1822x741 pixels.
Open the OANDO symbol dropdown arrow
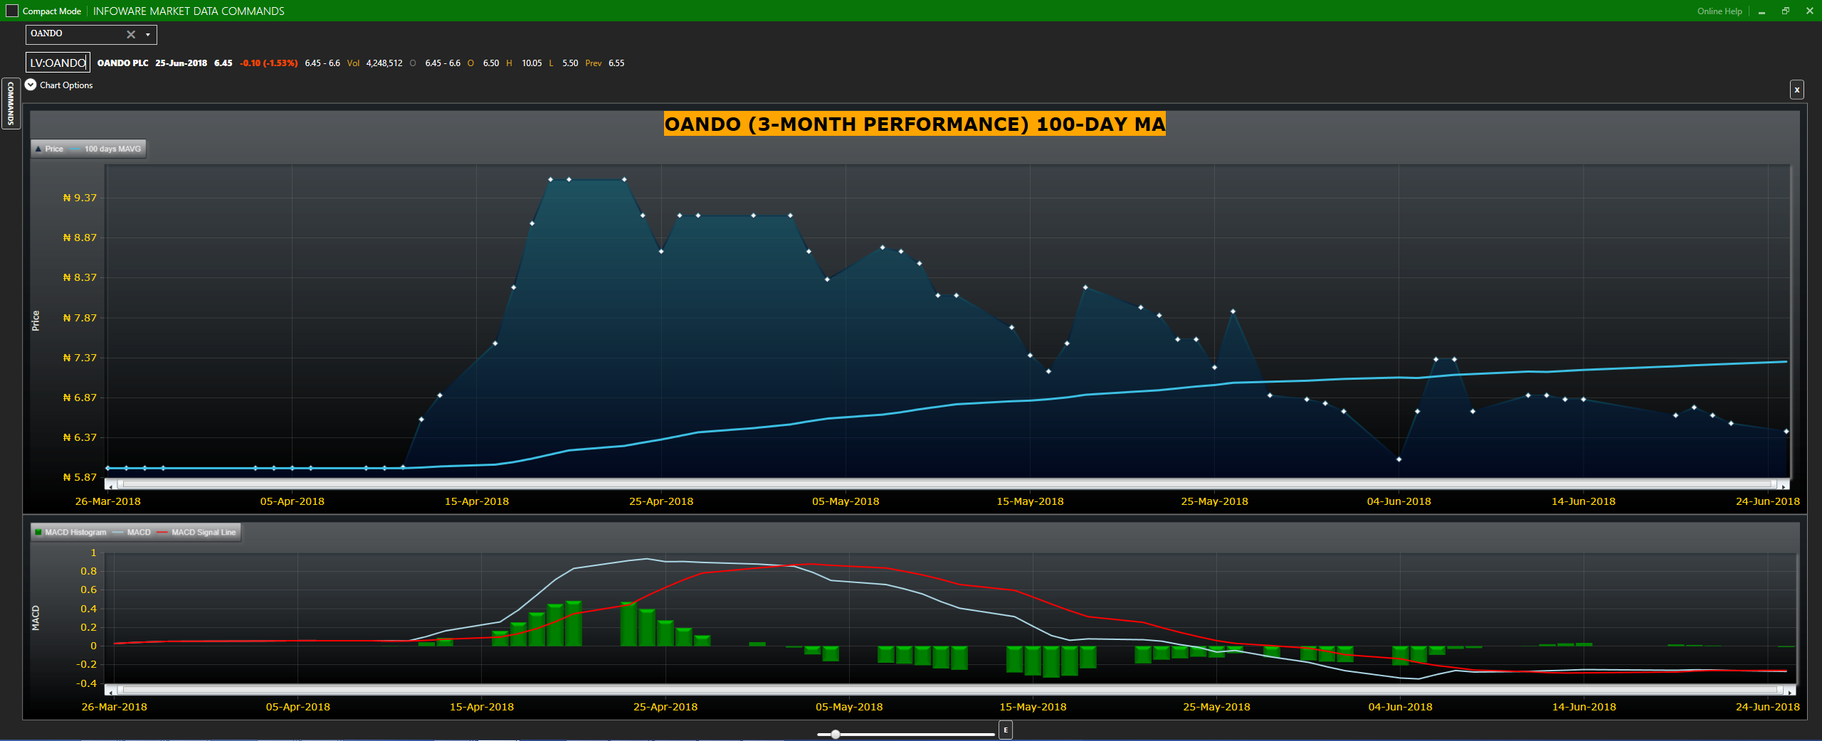(x=148, y=34)
